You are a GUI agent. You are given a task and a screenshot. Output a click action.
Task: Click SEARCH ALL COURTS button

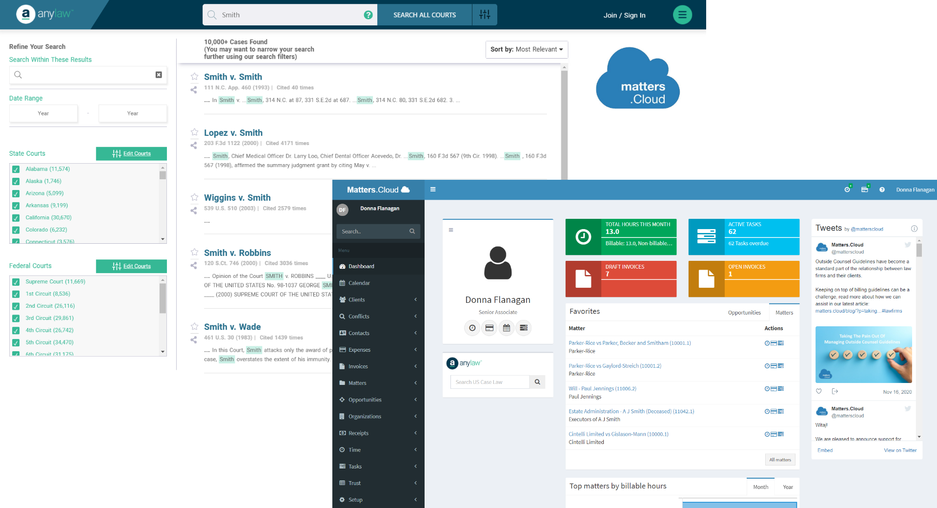[425, 15]
